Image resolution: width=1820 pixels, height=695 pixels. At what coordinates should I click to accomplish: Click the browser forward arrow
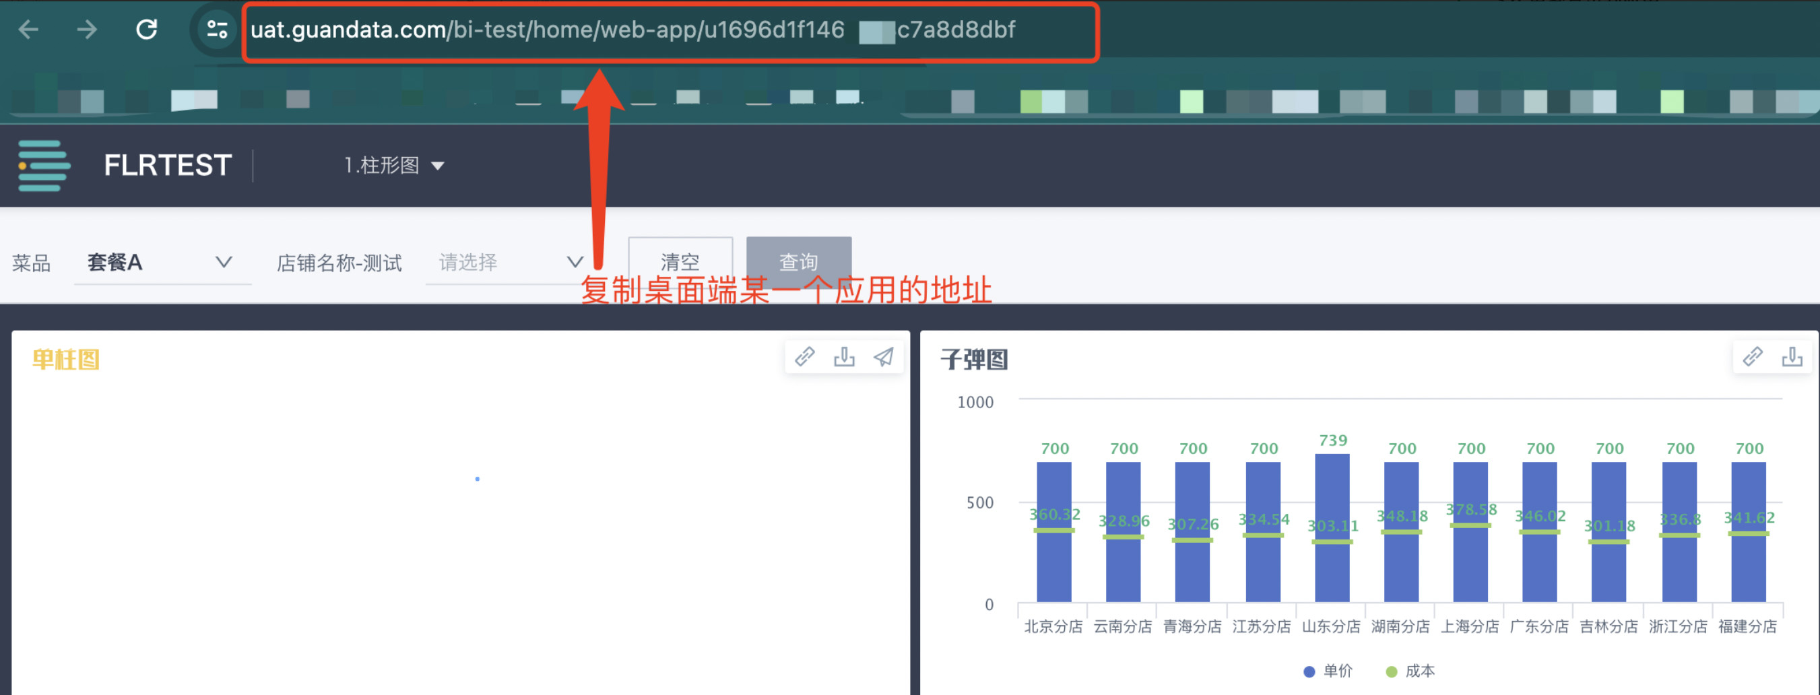click(x=87, y=30)
